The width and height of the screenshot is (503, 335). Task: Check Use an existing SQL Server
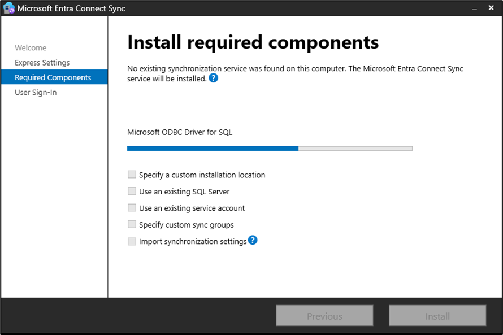click(x=132, y=192)
